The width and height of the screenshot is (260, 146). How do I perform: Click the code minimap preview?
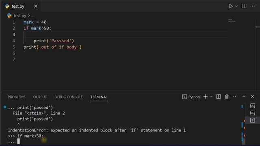232,21
